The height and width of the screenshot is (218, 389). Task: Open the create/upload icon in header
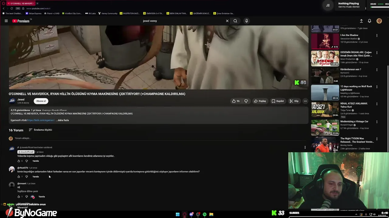point(361,21)
